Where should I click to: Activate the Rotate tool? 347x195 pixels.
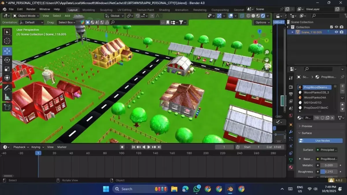click(7, 60)
